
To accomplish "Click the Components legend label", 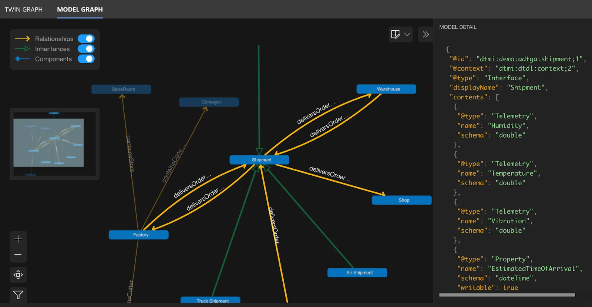I will 53,59.
